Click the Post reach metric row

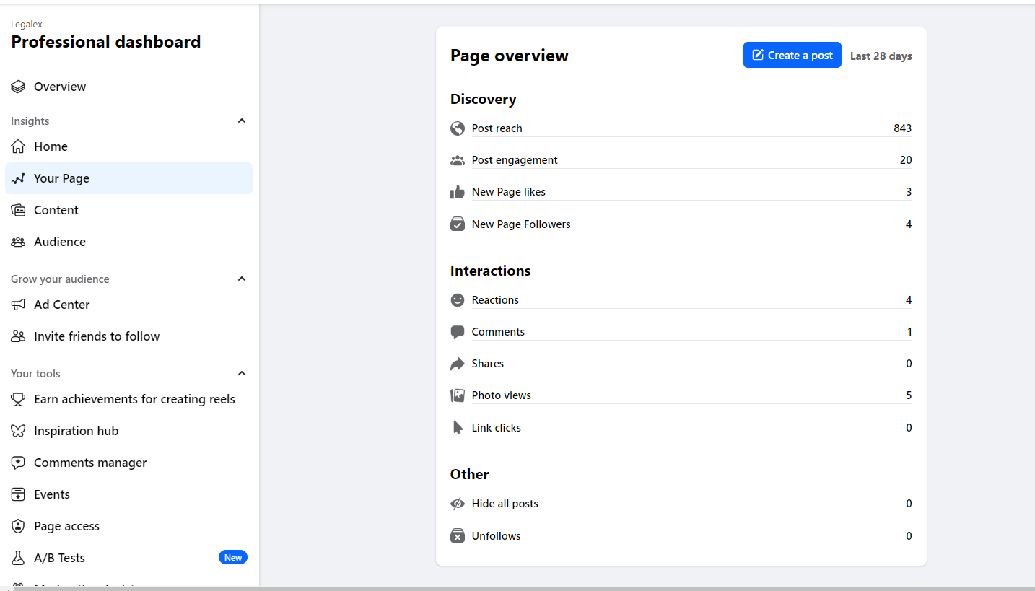tap(680, 128)
